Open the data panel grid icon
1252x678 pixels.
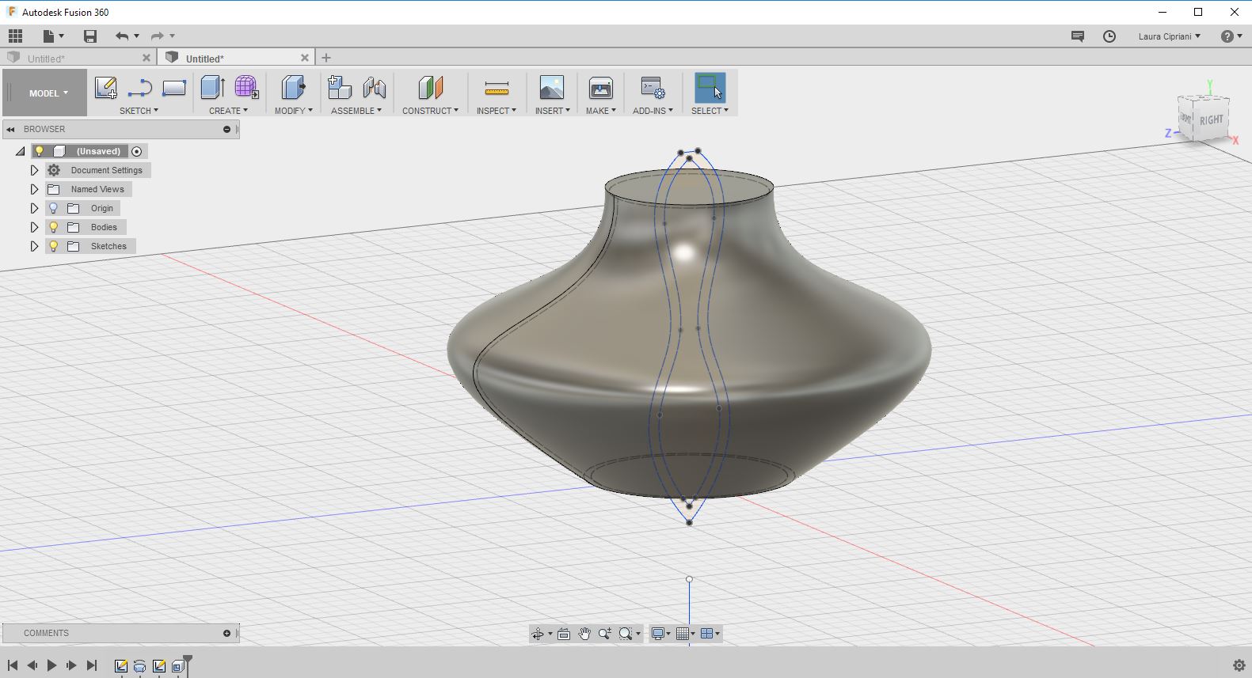15,36
